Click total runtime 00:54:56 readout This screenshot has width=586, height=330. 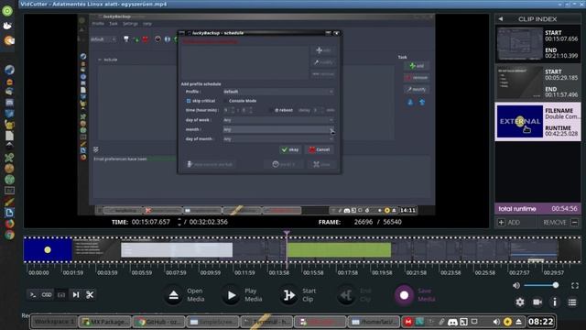pyautogui.click(x=564, y=208)
